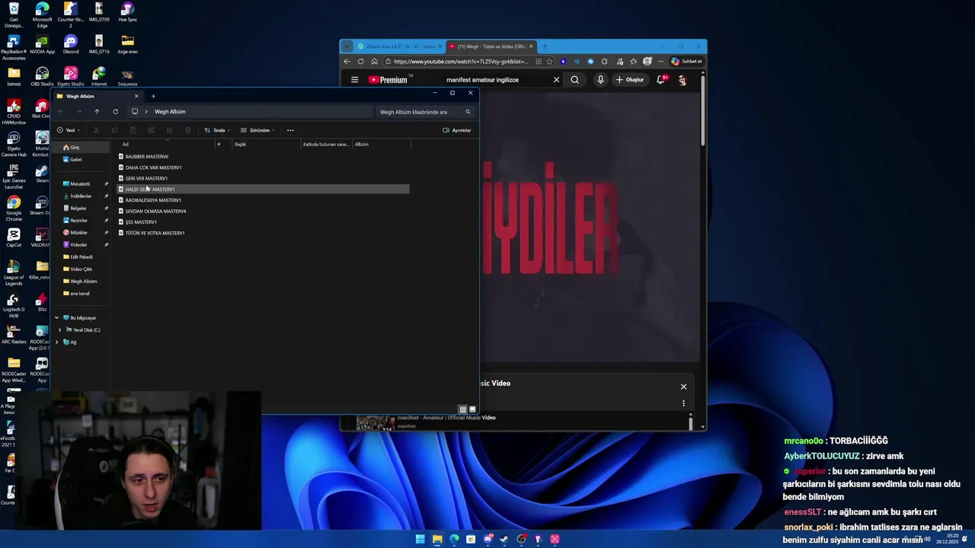The height and width of the screenshot is (548, 975).
Task: Open File Explorer from taskbar
Action: (437, 540)
